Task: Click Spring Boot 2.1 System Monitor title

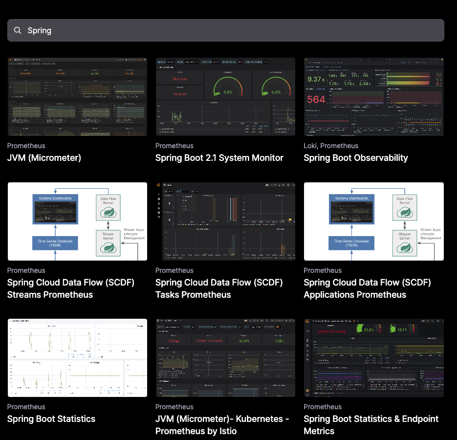Action: (219, 158)
